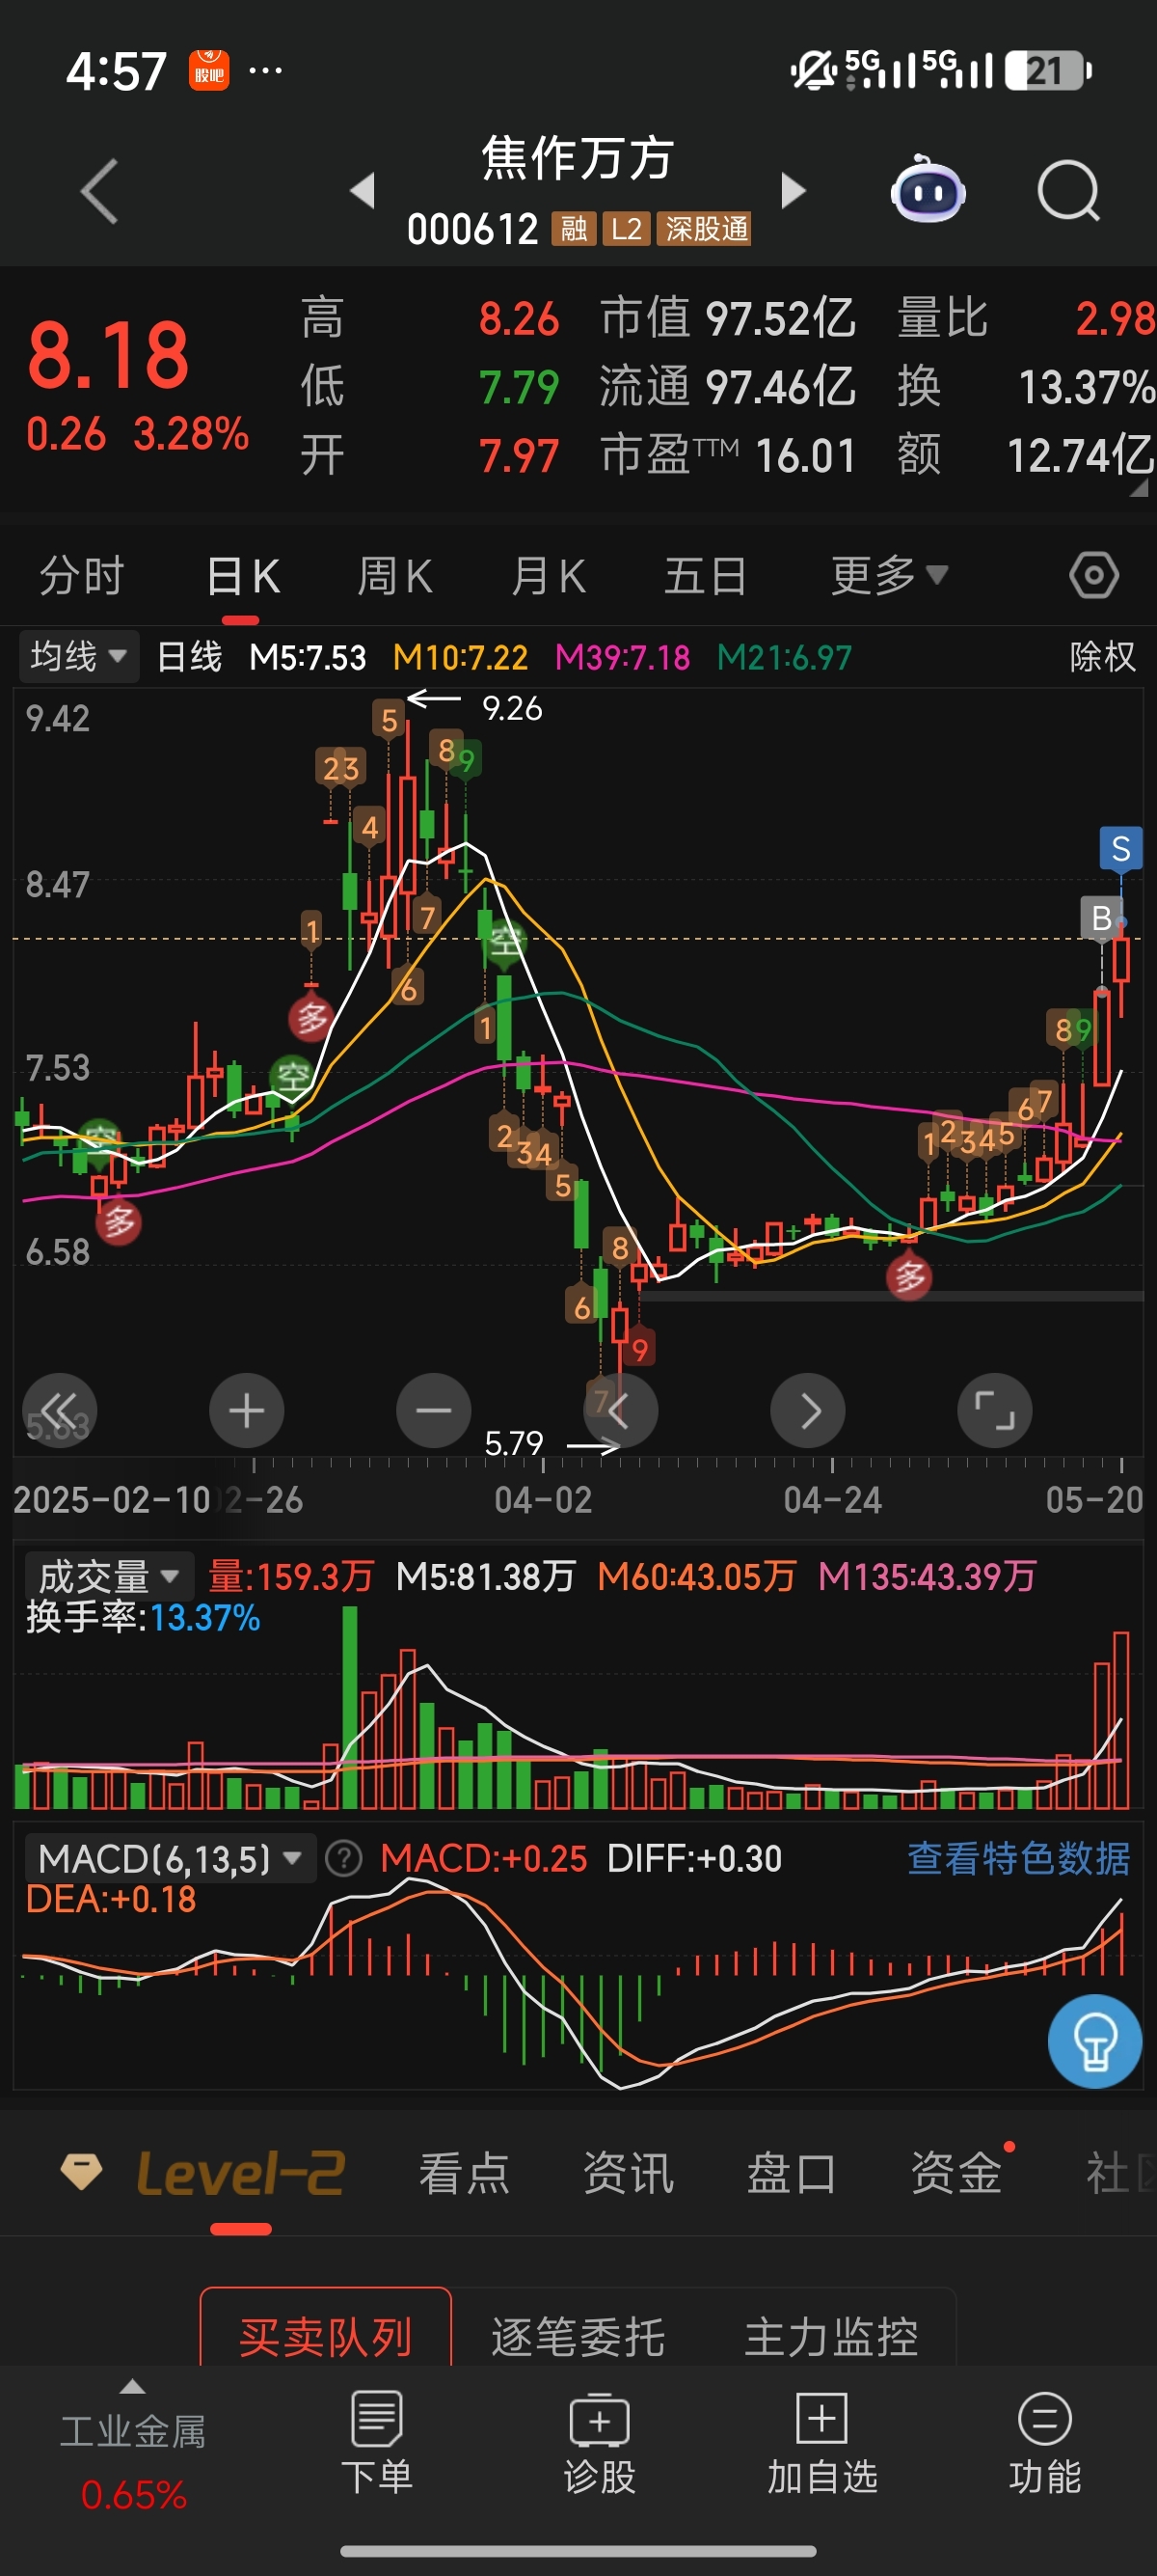Zoom out the K-line chart with minus

(x=434, y=1410)
